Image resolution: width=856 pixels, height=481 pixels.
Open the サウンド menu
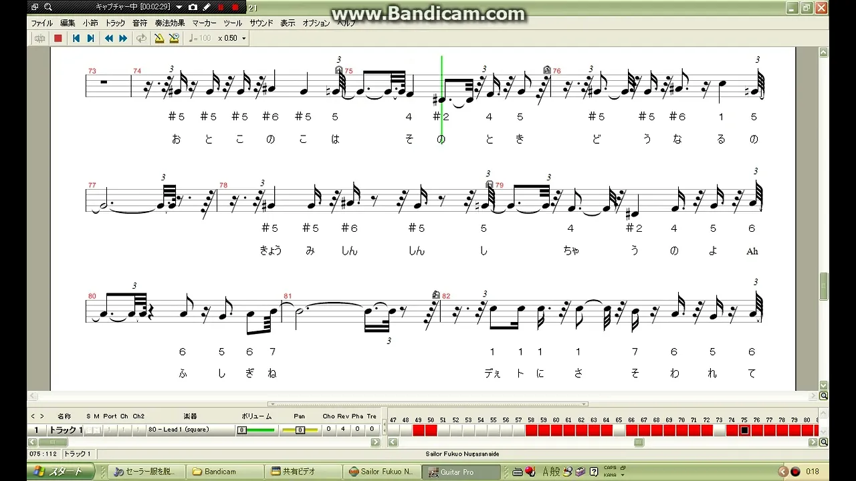261,23
